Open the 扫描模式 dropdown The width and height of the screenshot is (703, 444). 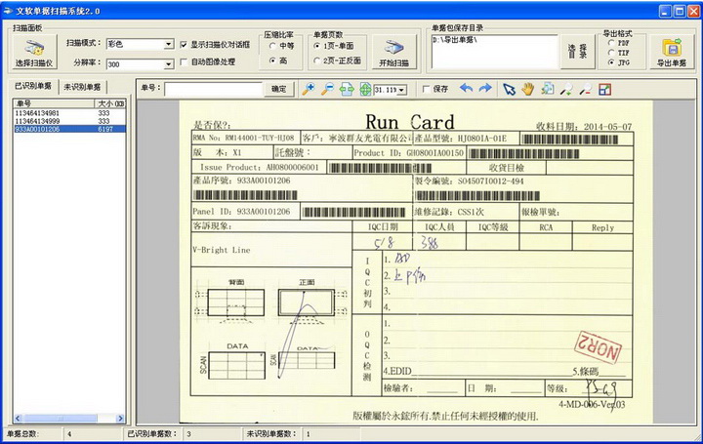point(169,44)
